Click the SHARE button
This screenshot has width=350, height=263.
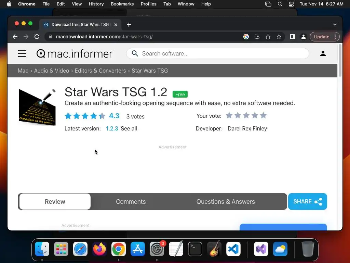point(307,201)
